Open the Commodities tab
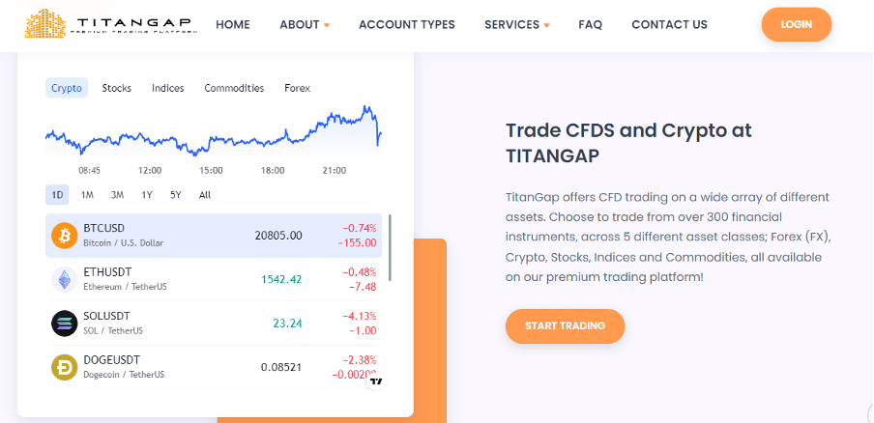874x423 pixels. pos(234,88)
